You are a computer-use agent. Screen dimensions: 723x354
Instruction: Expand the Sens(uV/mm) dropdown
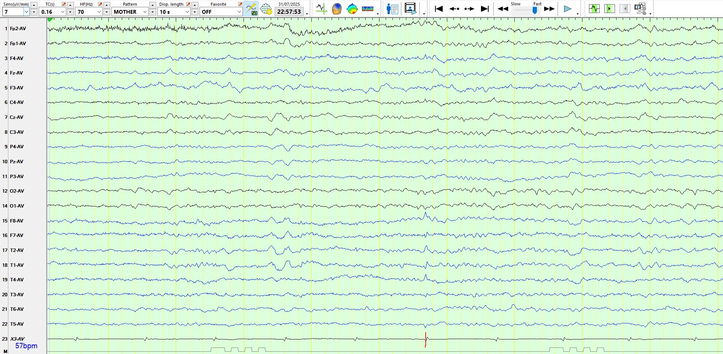pyautogui.click(x=26, y=12)
